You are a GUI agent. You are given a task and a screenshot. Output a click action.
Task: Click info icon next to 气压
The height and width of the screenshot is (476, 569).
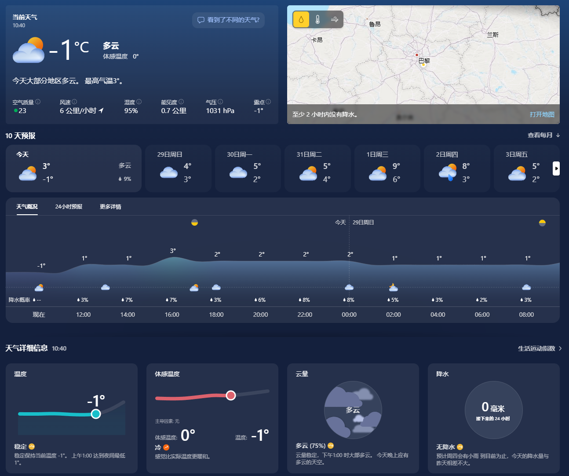[x=220, y=102]
